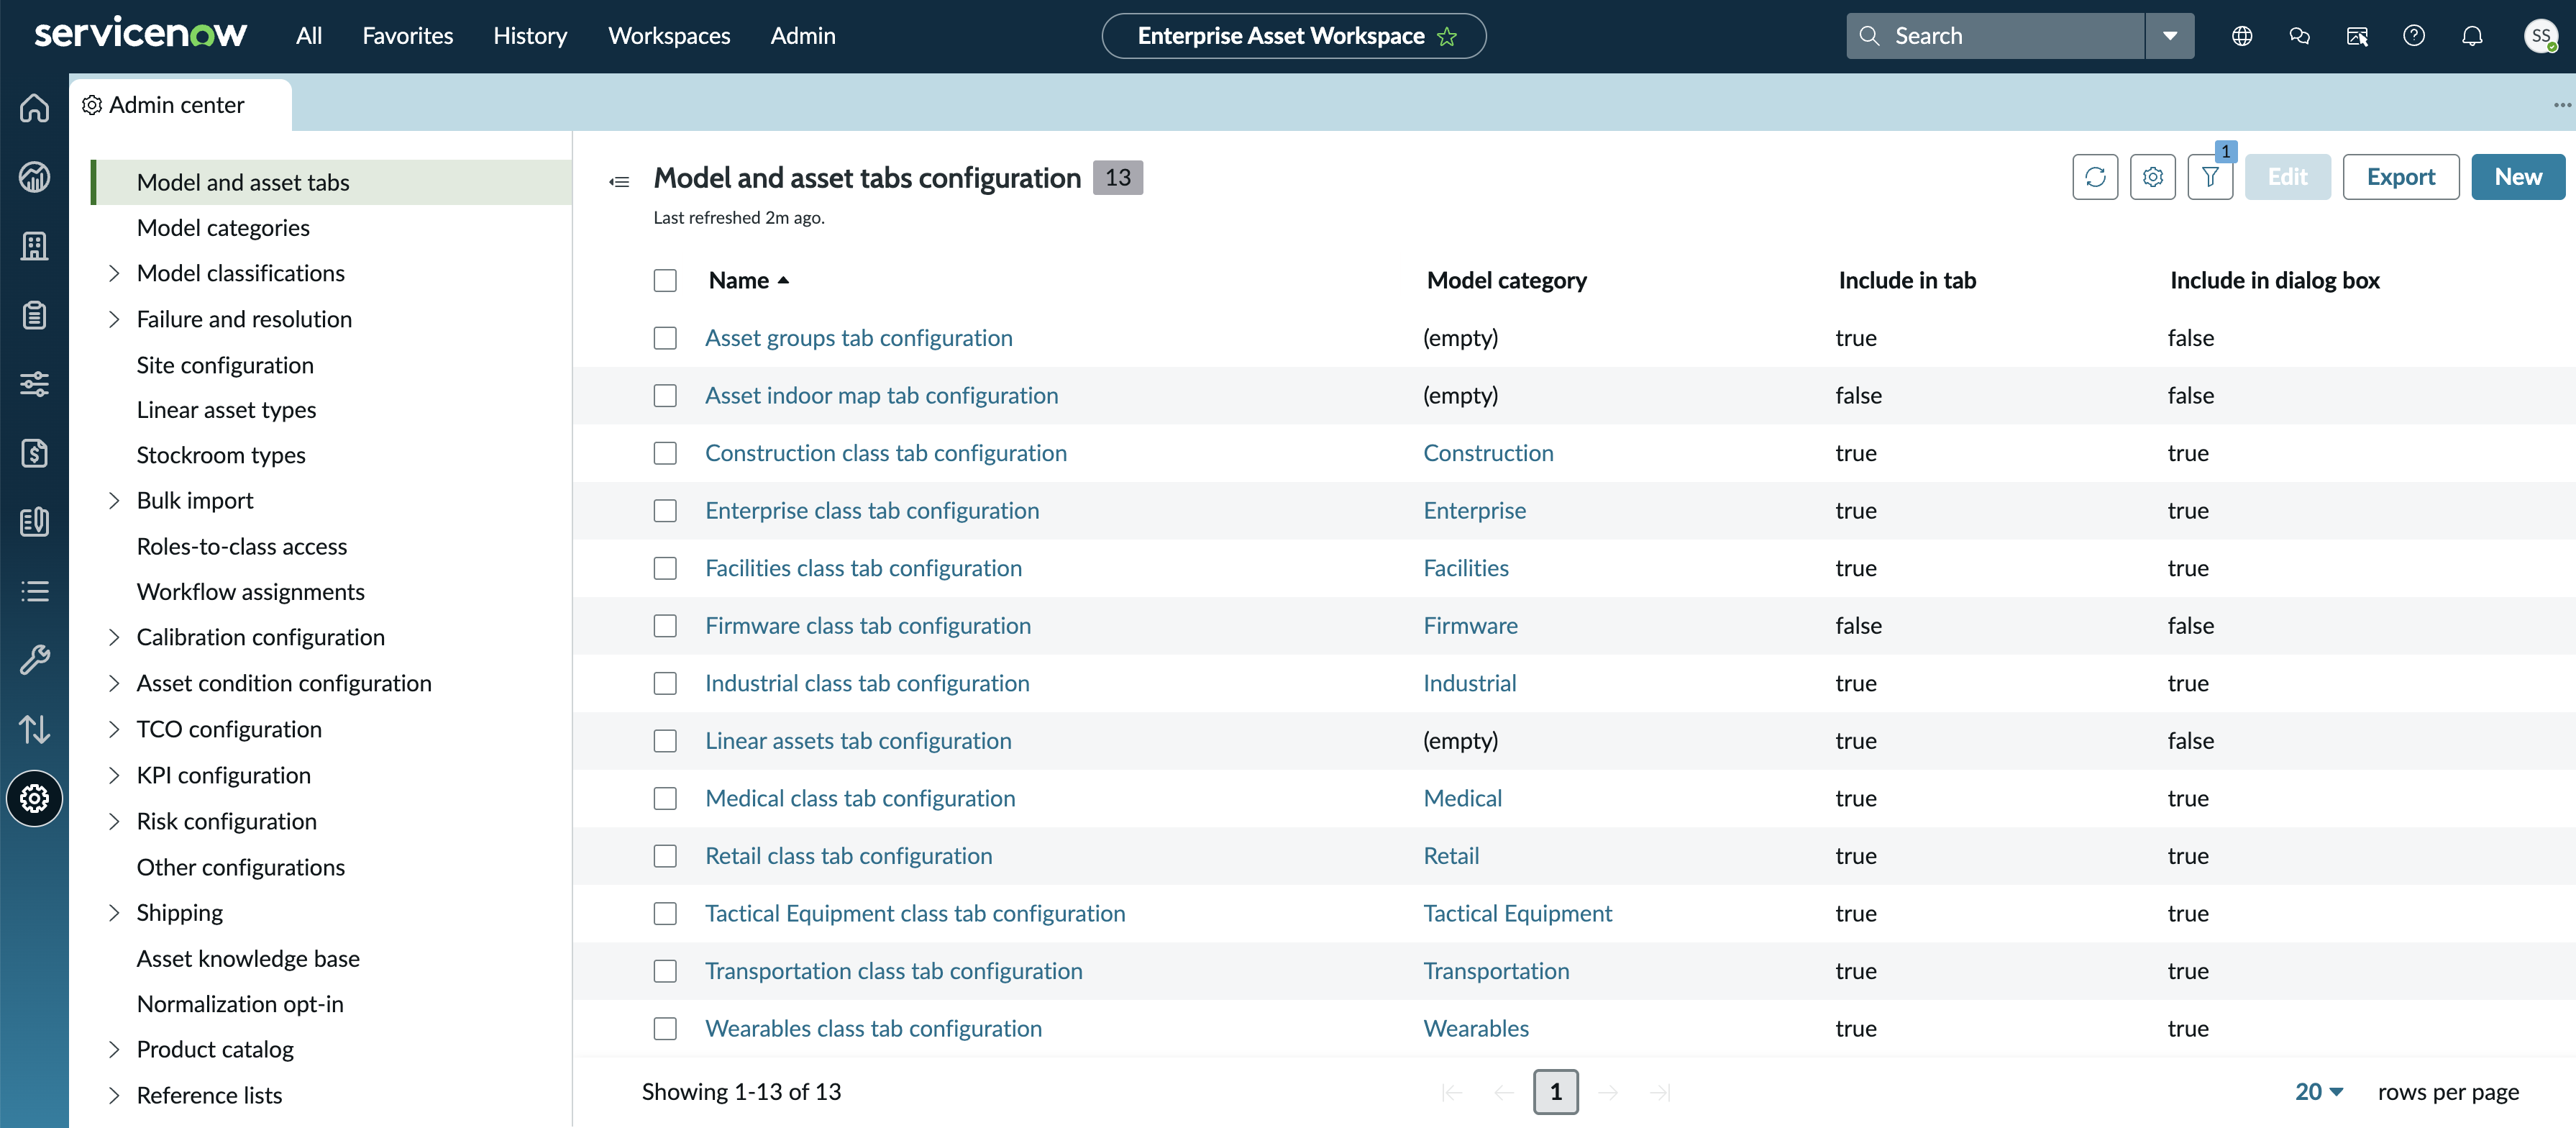The width and height of the screenshot is (2576, 1128).
Task: Open the search scope dropdown arrow
Action: point(2169,36)
